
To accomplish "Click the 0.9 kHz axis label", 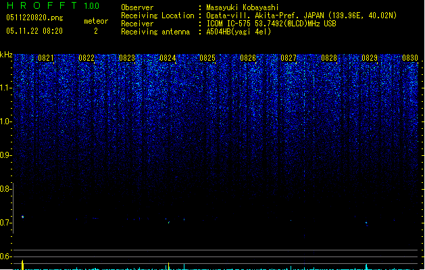I will pos(5,155).
